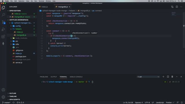
Task: Change encoding via 'UTF-8' status item
Action: (x=147, y=103)
